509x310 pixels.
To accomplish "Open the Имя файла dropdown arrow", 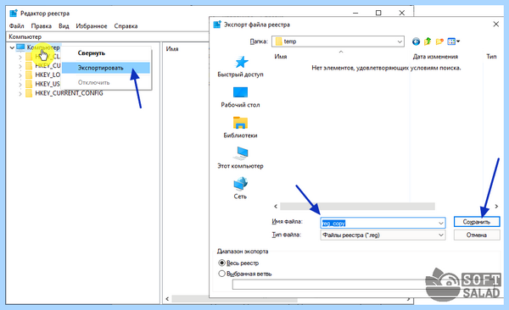I will (441, 223).
